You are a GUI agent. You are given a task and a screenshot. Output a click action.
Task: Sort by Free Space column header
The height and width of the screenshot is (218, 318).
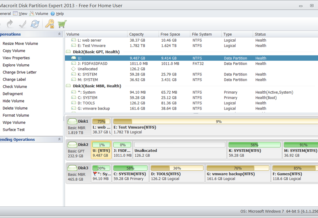click(175, 34)
